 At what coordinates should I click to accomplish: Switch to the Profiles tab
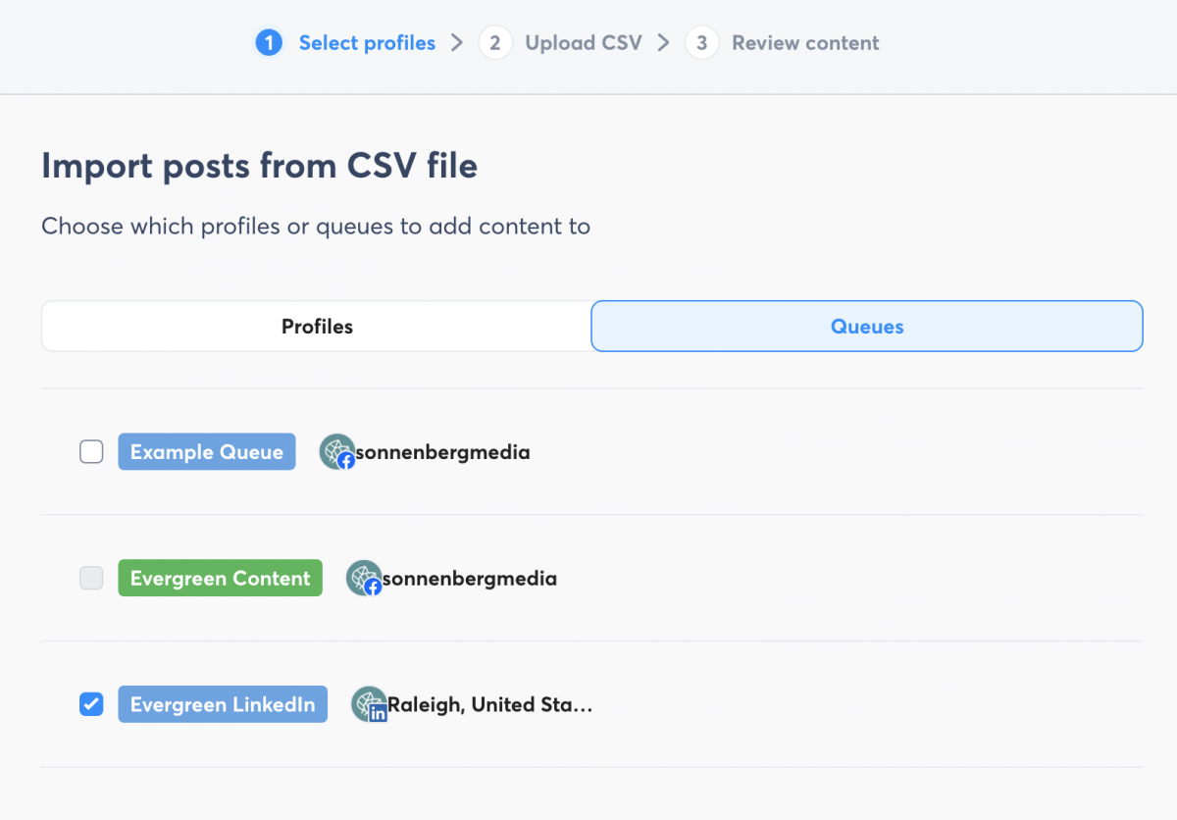316,326
